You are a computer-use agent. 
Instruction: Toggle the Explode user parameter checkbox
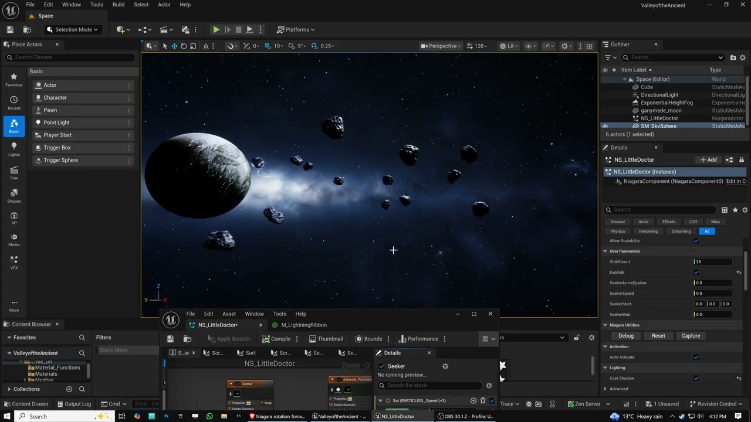696,273
